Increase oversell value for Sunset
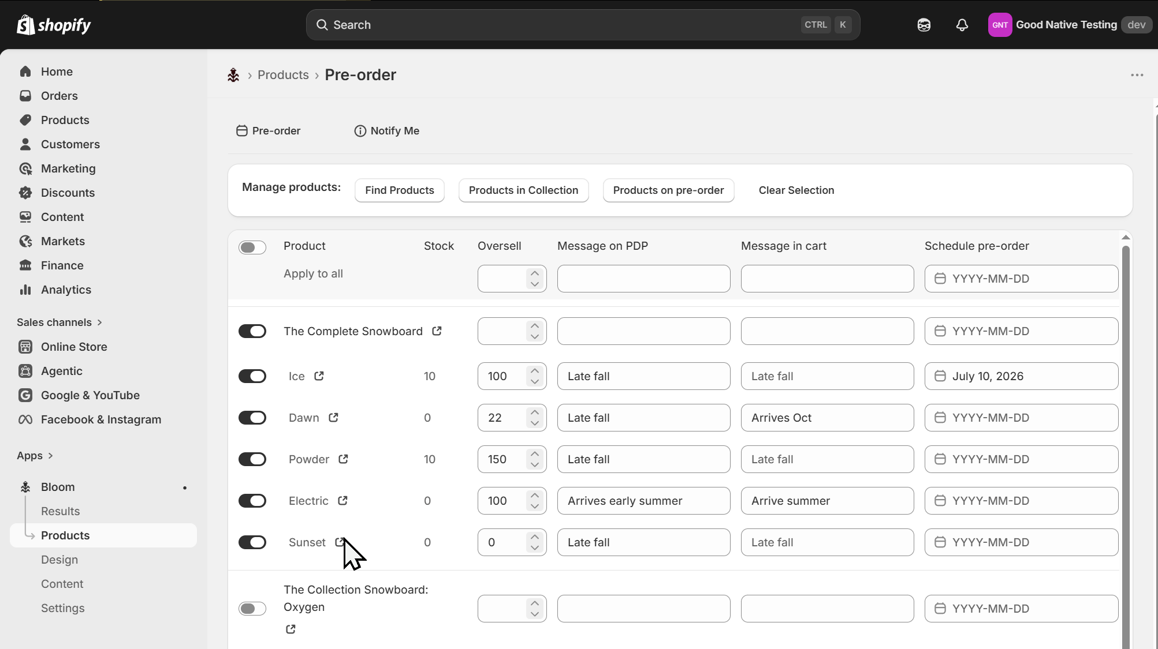 [x=535, y=537]
